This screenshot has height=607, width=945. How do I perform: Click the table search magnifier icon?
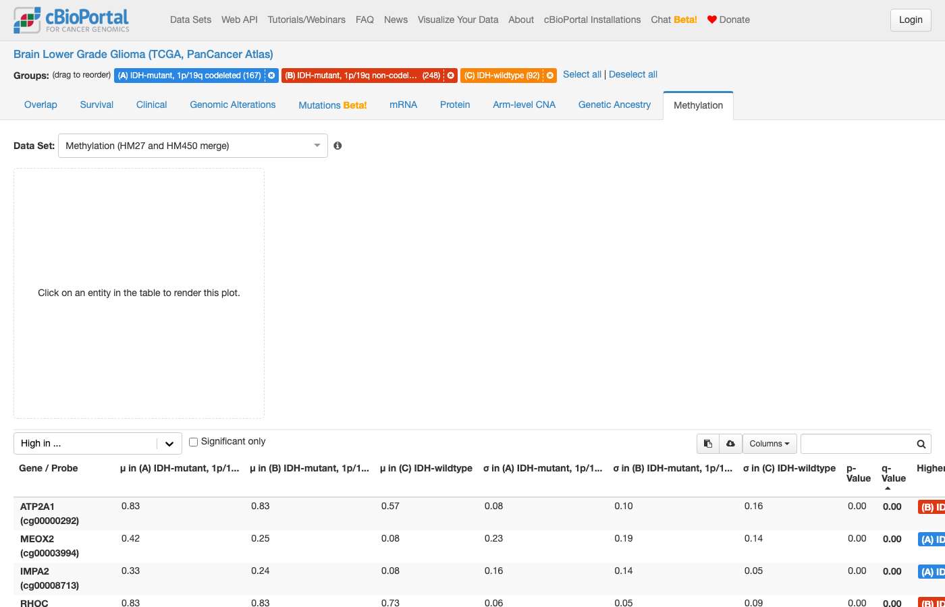click(921, 444)
